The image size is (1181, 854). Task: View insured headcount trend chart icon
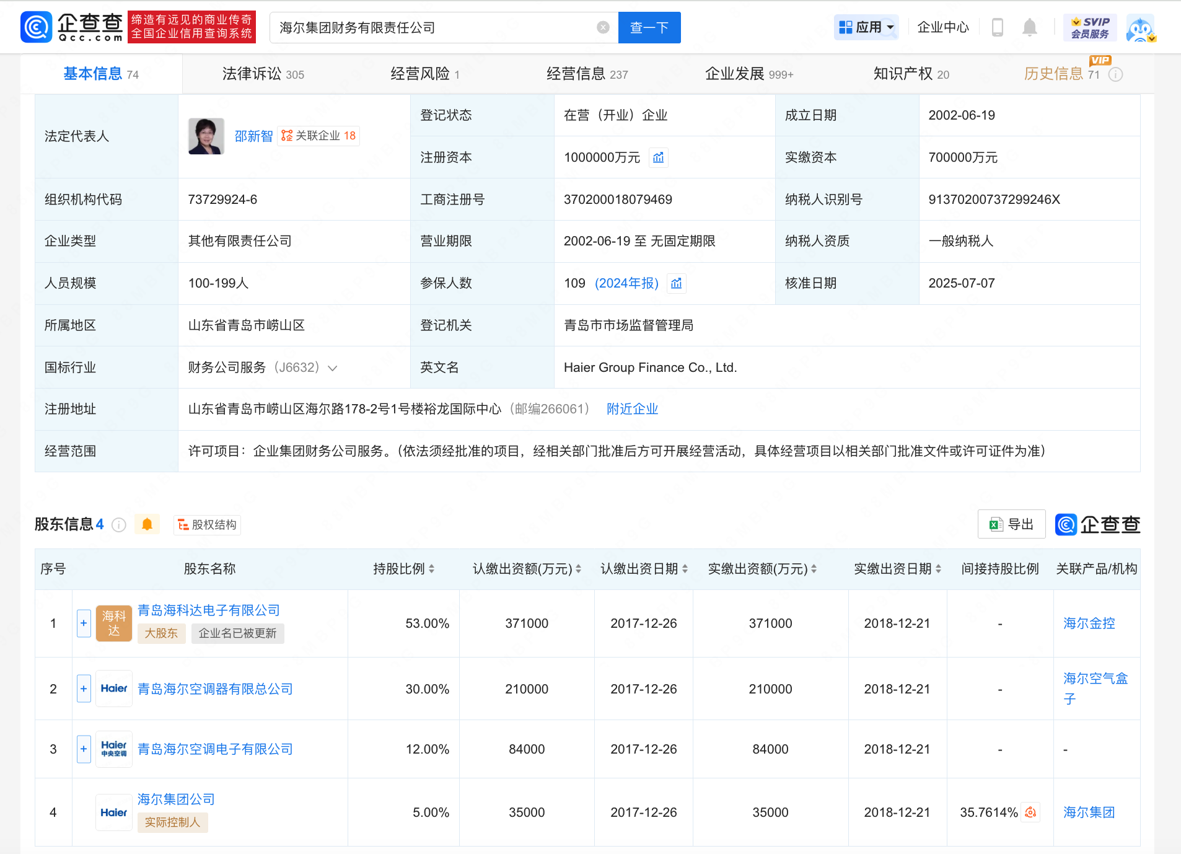pyautogui.click(x=676, y=283)
